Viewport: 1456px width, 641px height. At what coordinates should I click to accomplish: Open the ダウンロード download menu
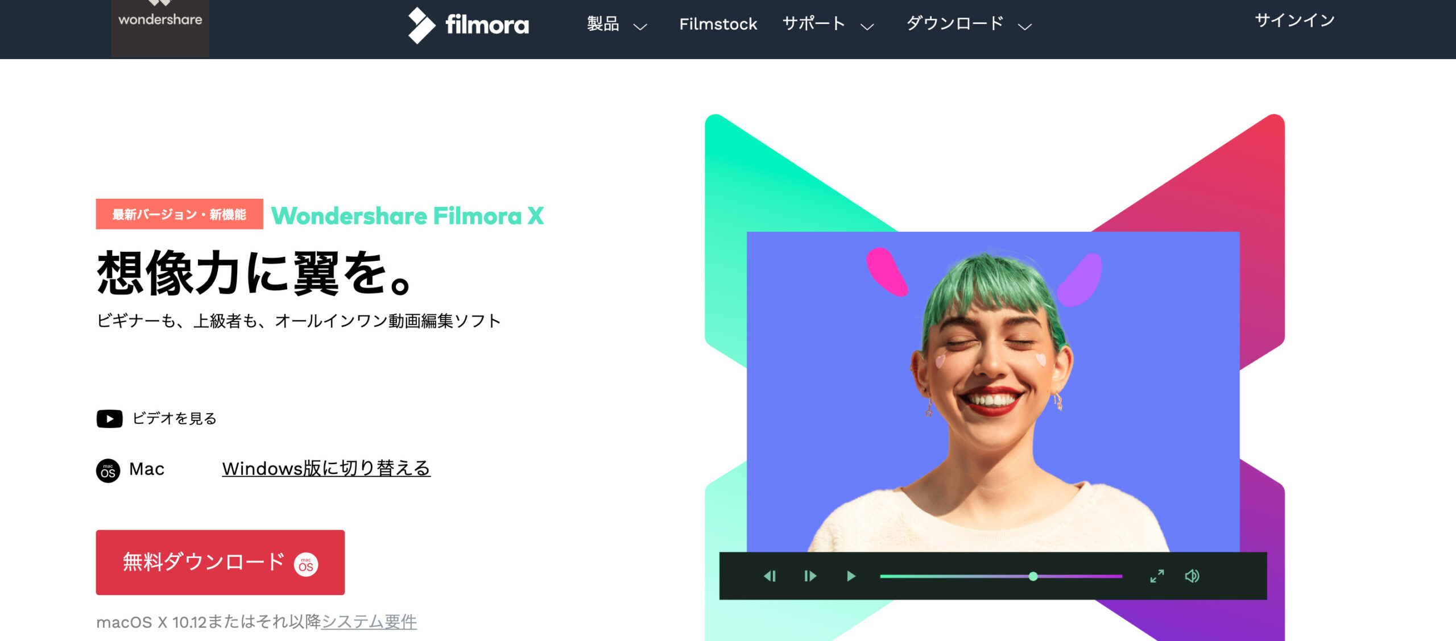pyautogui.click(x=955, y=24)
